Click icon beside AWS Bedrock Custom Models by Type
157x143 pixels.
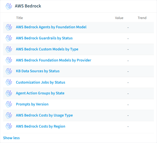(9, 49)
